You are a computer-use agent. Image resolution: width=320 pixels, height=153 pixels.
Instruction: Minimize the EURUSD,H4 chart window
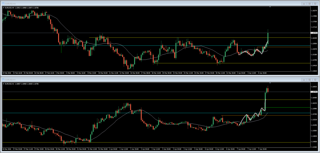coord(304,3)
